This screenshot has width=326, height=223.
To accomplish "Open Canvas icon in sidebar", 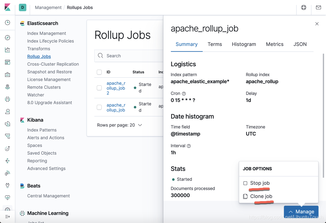I will (x=7, y=75).
